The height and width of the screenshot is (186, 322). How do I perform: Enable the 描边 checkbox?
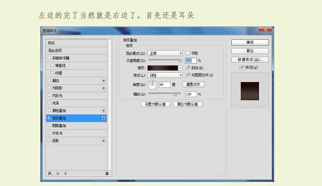(49, 80)
